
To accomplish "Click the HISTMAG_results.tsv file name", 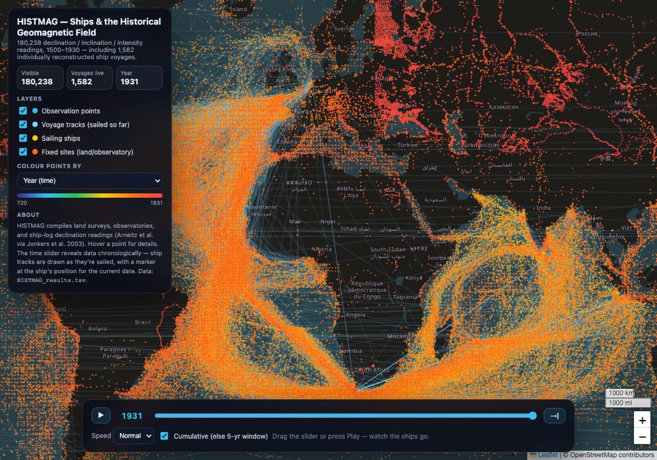I will pyautogui.click(x=51, y=280).
